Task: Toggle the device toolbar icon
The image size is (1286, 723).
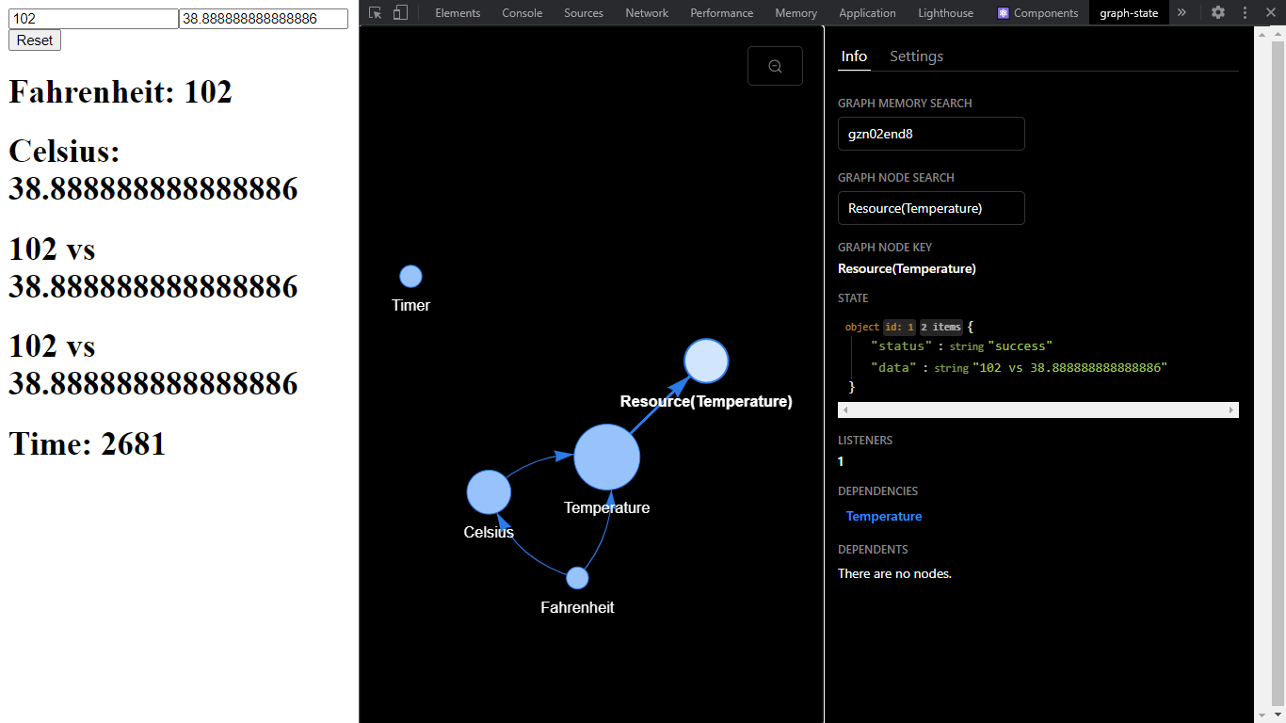Action: [x=399, y=12]
